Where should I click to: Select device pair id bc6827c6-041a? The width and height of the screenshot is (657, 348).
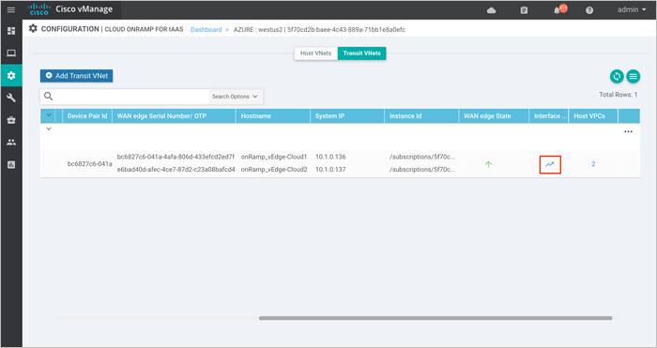pyautogui.click(x=90, y=164)
